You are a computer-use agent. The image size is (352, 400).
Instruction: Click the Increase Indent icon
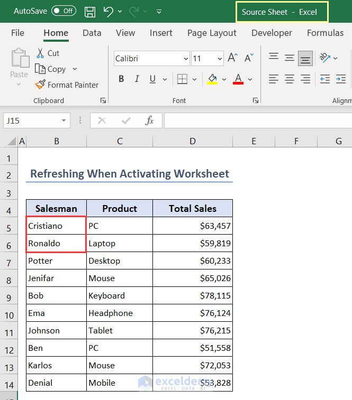point(341,79)
